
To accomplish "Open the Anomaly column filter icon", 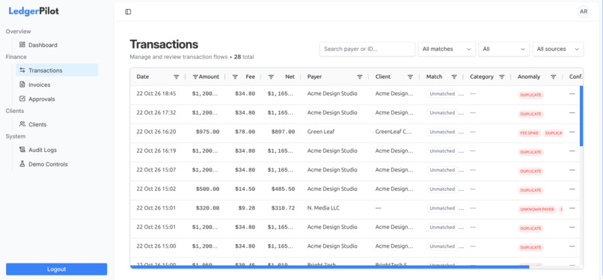I will click(554, 77).
